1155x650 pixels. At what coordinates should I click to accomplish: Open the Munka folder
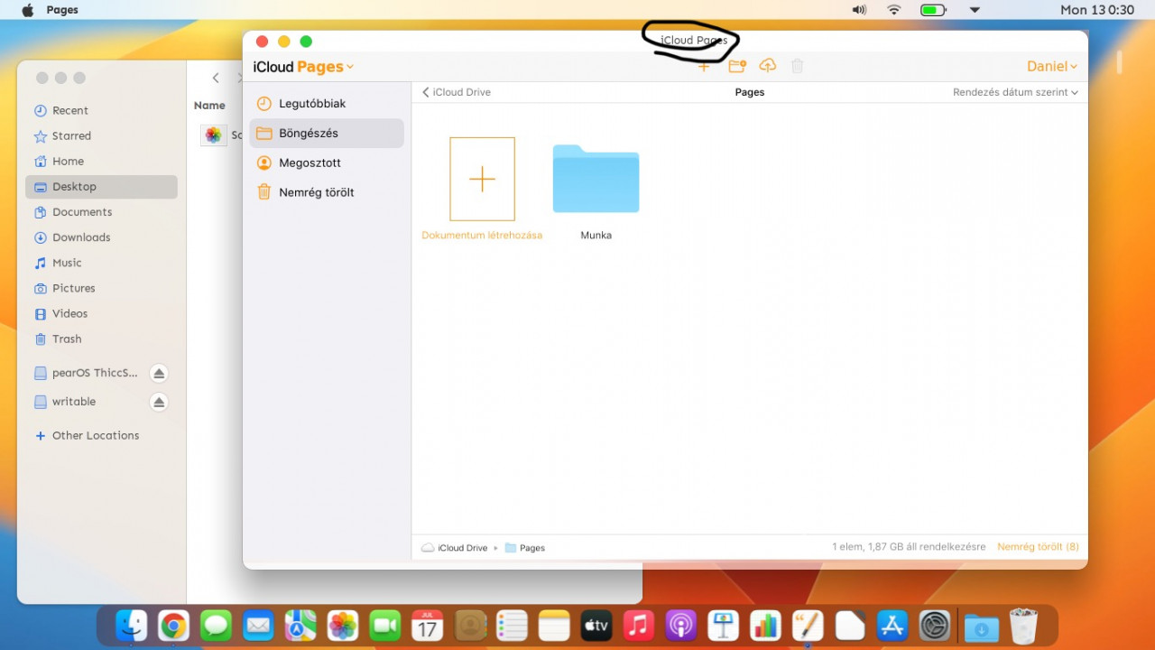point(596,191)
